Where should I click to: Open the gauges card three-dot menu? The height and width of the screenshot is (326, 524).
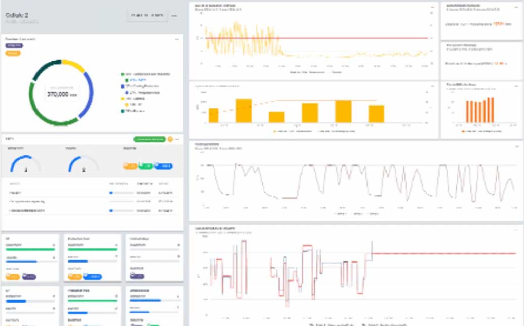177,139
